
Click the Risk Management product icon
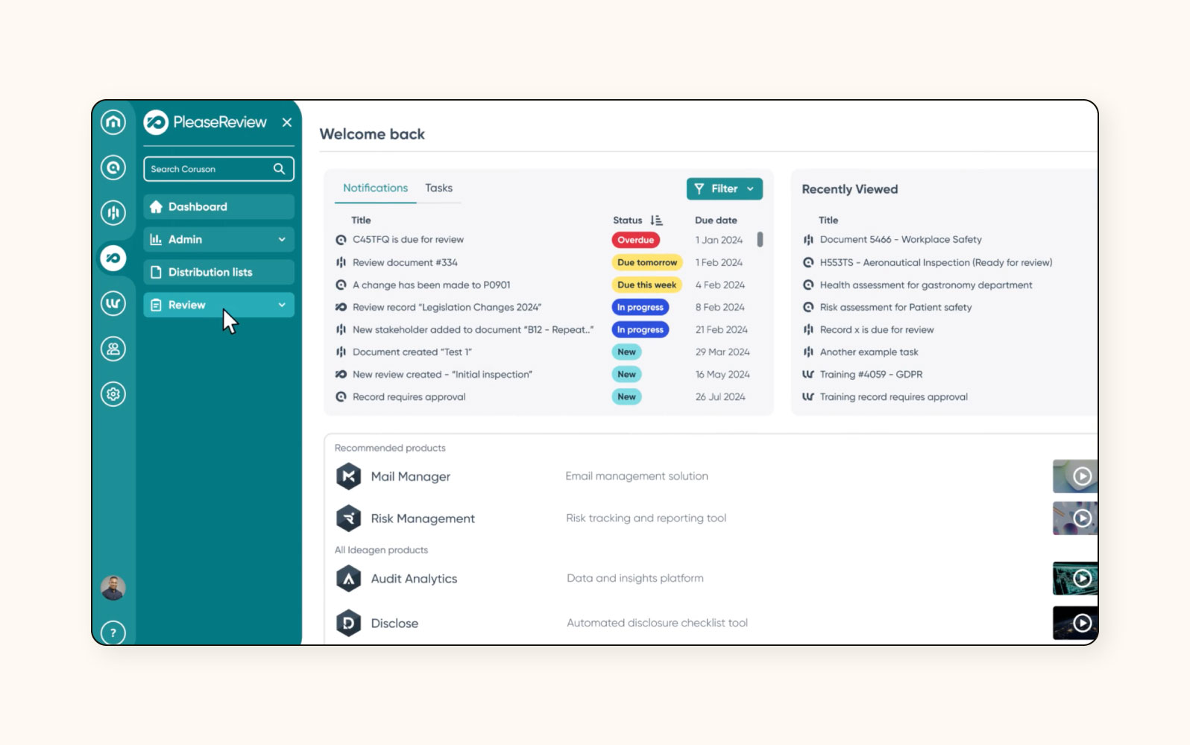pyautogui.click(x=348, y=518)
